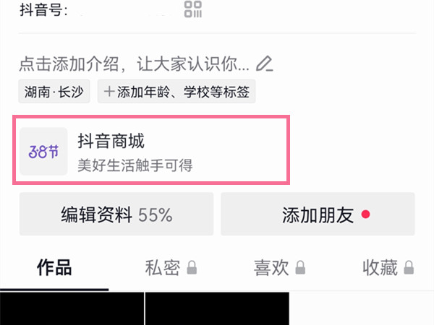Open the 抖音商城 entry
Viewport: 434px width, 325px height.
151,150
